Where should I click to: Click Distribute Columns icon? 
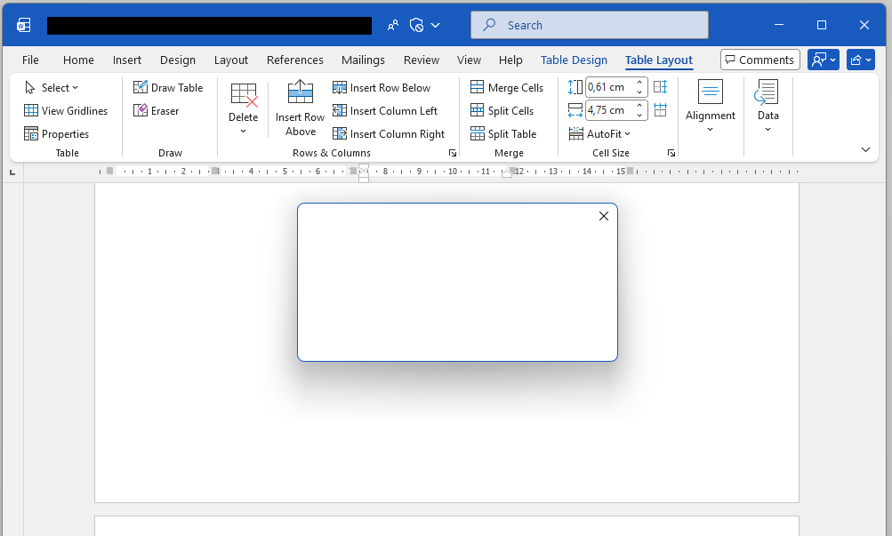pyautogui.click(x=661, y=109)
